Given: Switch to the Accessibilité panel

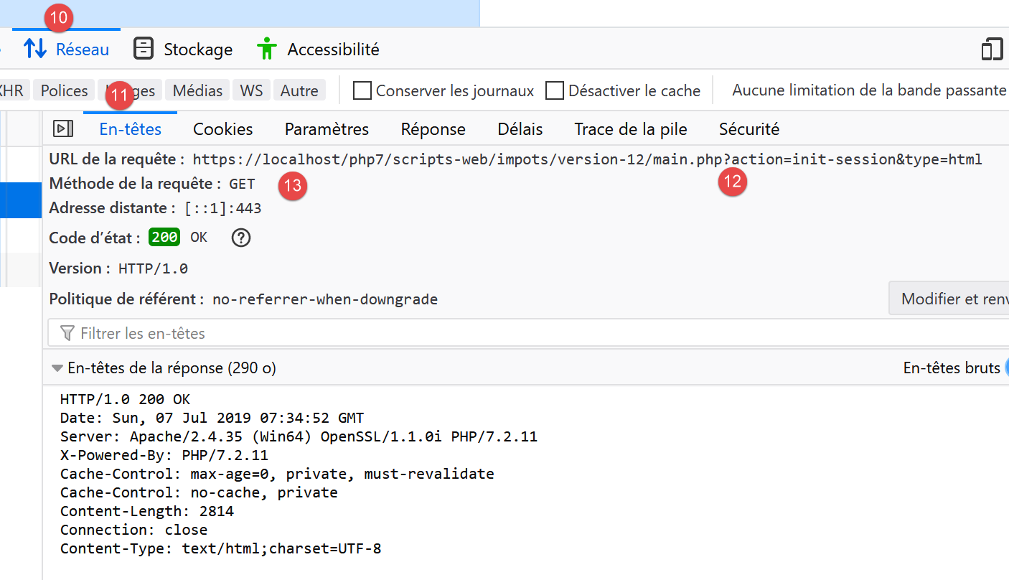Looking at the screenshot, I should [318, 50].
